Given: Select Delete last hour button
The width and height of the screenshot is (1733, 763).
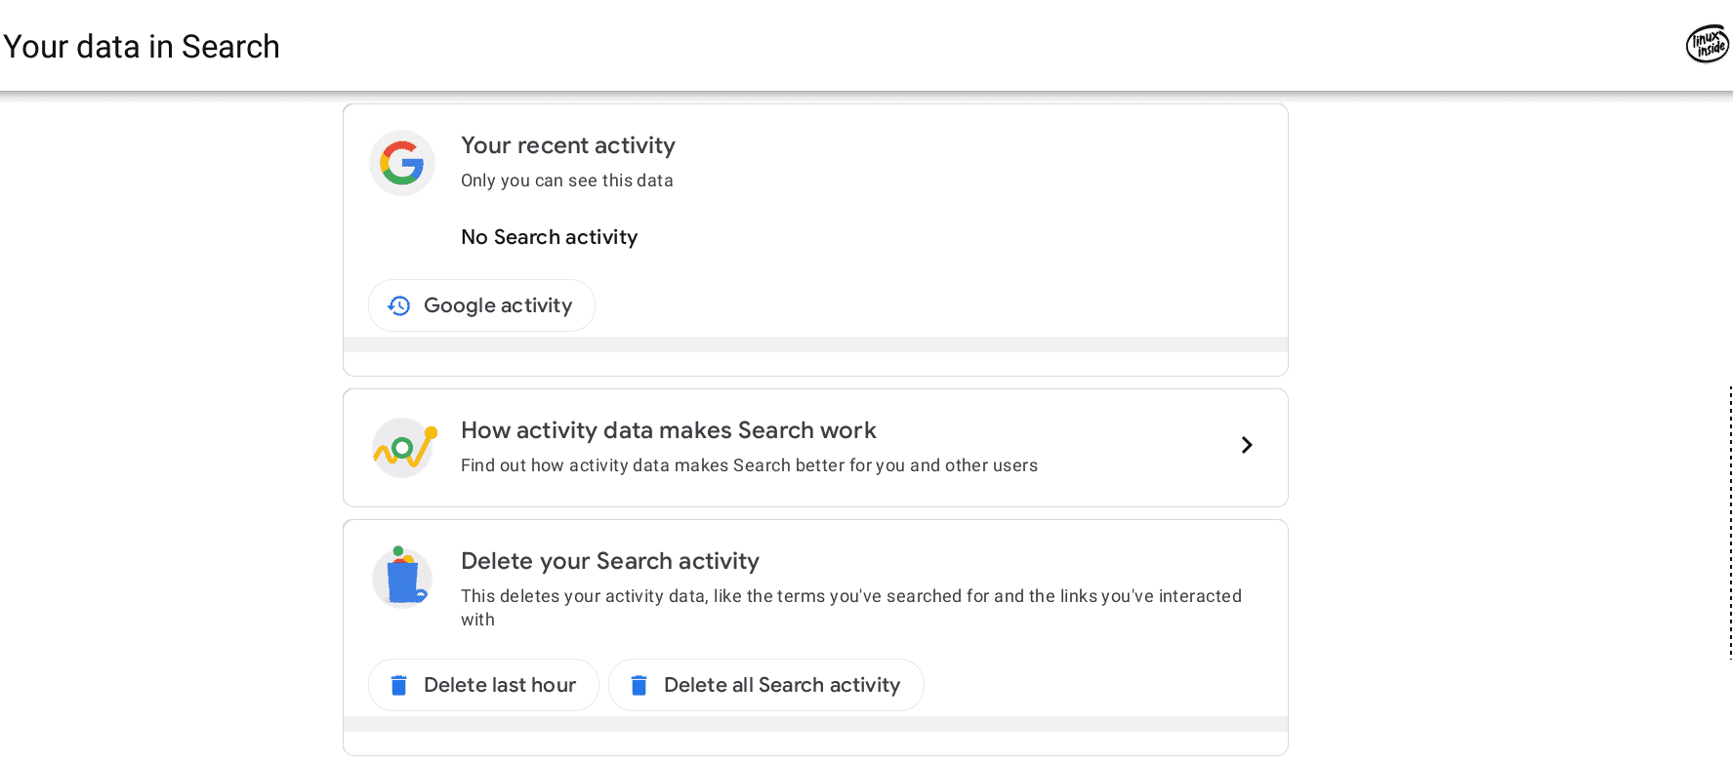Looking at the screenshot, I should (x=483, y=685).
